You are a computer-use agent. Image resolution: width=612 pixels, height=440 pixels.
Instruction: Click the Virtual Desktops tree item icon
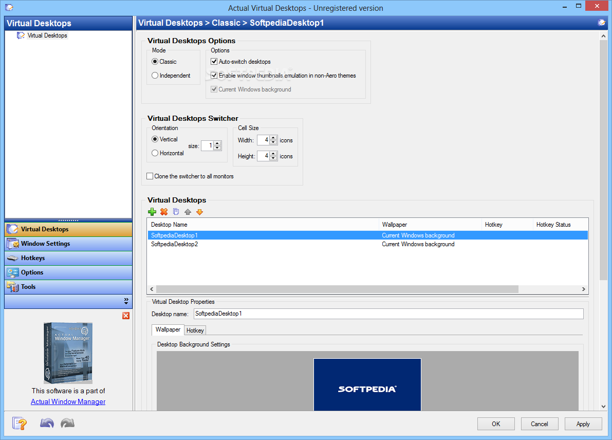(21, 35)
